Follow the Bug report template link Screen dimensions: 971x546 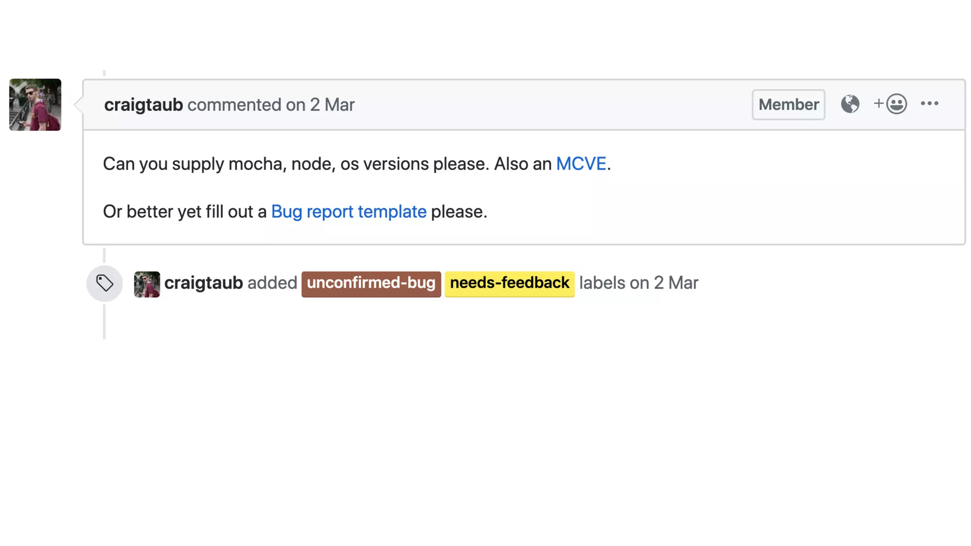[348, 212]
